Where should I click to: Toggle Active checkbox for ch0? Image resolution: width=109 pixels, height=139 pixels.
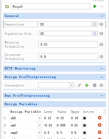pyautogui.click(x=84, y=118)
